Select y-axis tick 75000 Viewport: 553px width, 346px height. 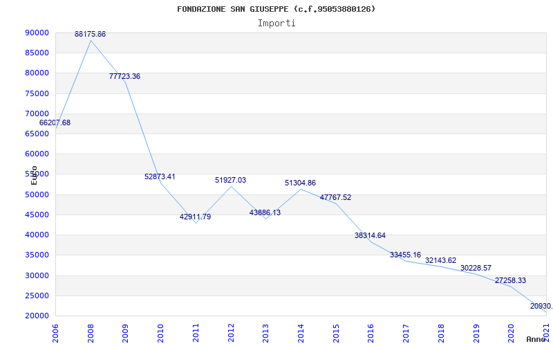37,93
